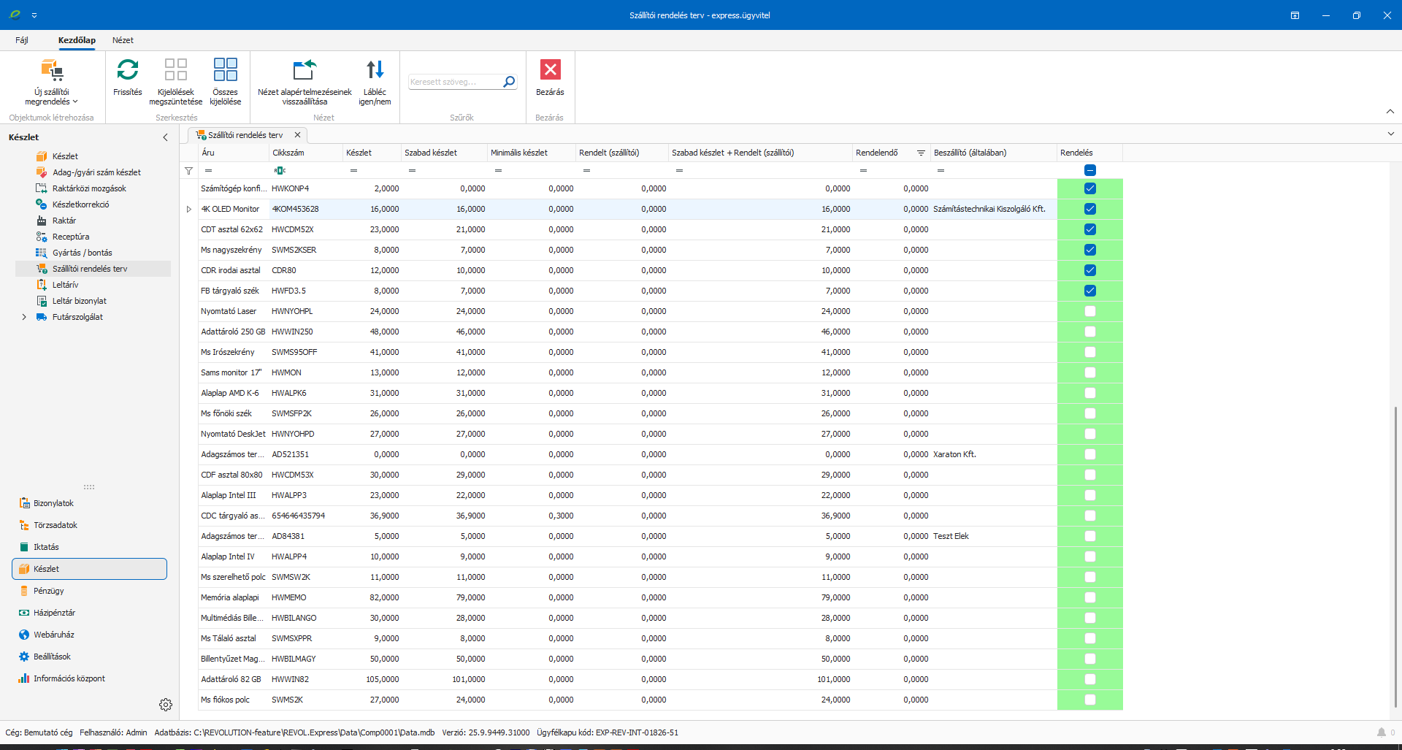Expand the Futárszolgálat tree node
1402x750 pixels.
pyautogui.click(x=24, y=317)
